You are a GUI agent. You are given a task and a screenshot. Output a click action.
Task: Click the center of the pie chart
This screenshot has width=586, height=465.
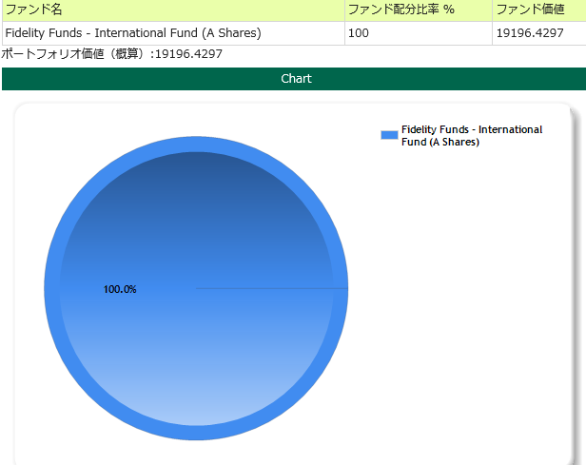(x=196, y=288)
